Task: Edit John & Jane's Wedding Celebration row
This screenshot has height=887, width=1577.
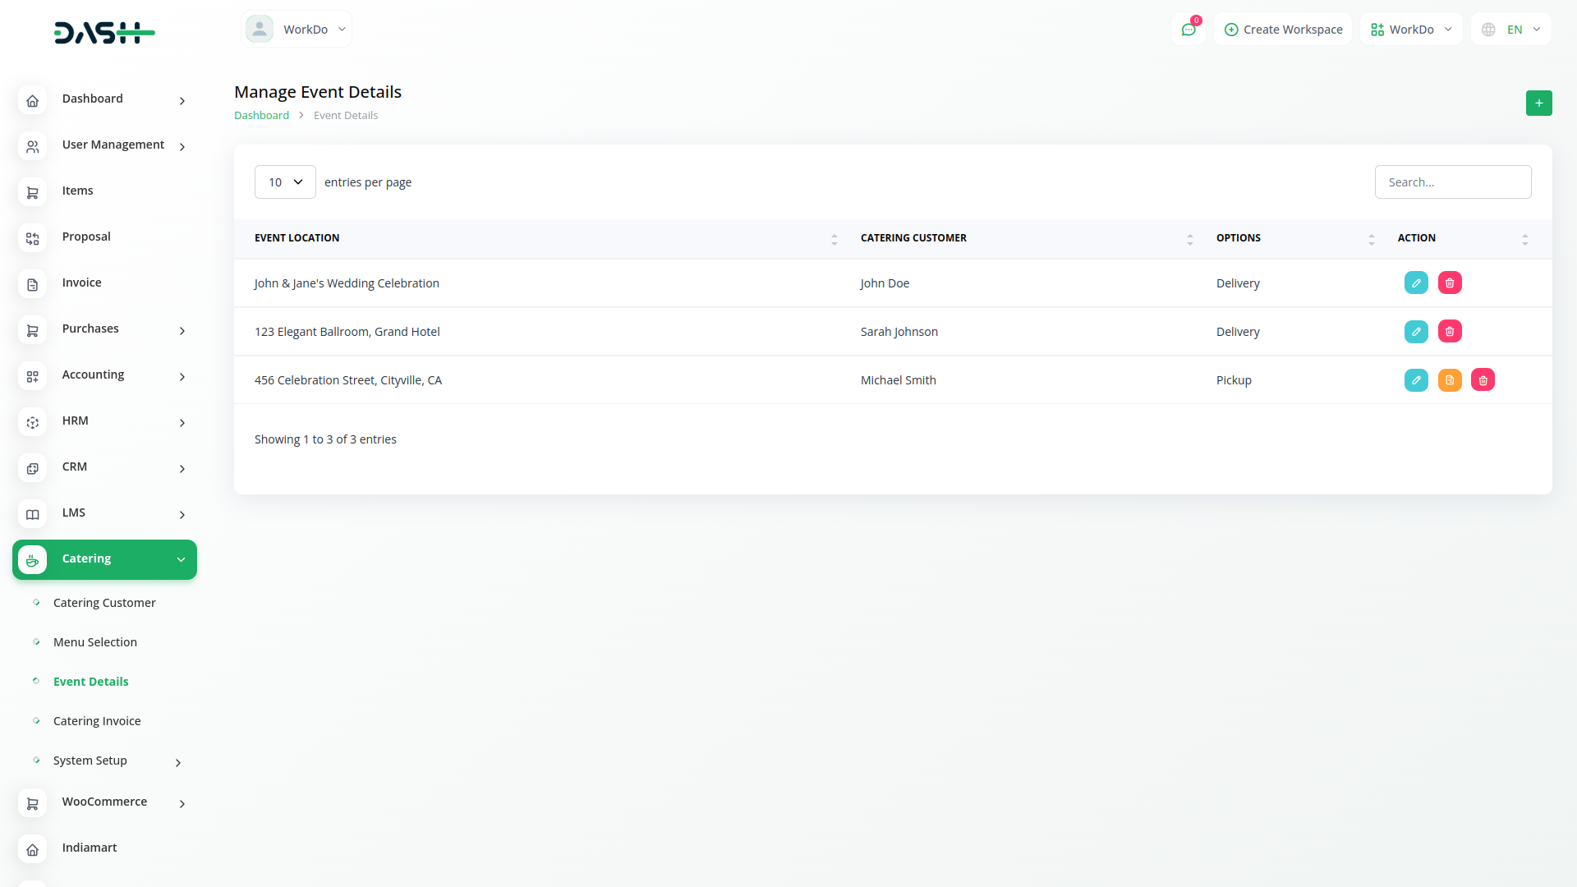Action: pos(1416,283)
